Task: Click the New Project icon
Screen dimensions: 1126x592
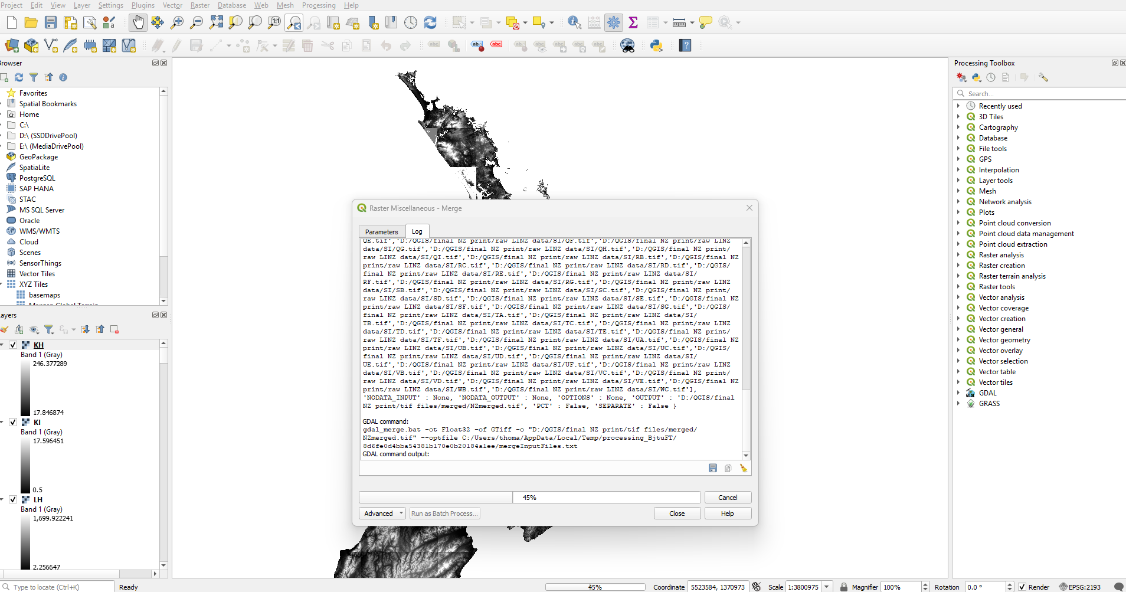Action: click(11, 23)
